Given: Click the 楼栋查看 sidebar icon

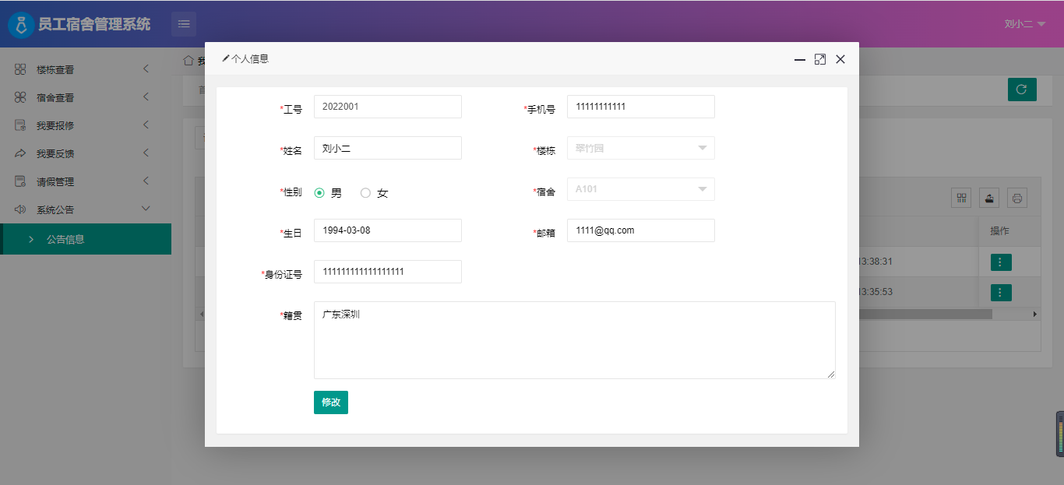Looking at the screenshot, I should [20, 69].
